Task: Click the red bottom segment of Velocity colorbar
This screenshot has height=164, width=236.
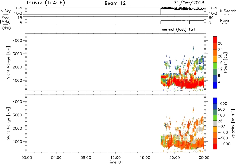Action: click(215, 147)
